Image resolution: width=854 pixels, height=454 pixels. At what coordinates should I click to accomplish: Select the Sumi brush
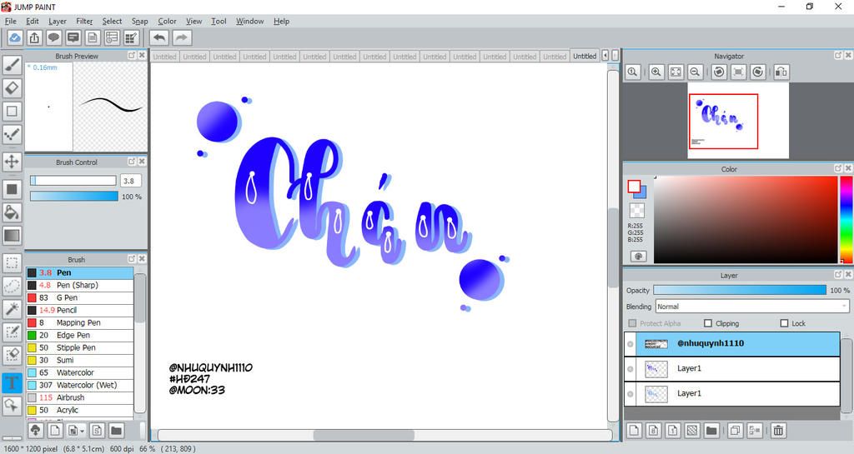79,360
